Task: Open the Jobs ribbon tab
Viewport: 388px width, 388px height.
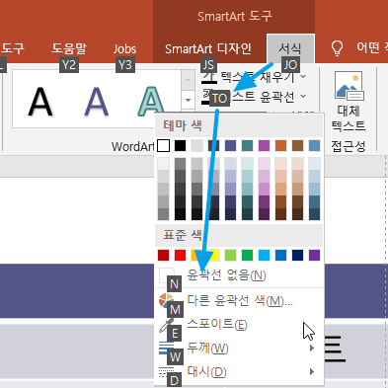Action: coord(124,49)
